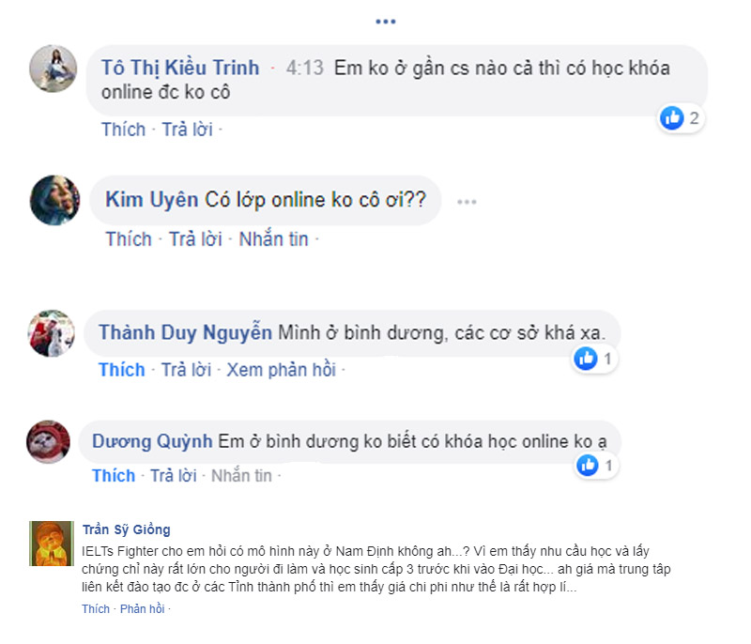
Task: Click Trần Sỹ Giồng's profile picture
Action: click(52, 544)
